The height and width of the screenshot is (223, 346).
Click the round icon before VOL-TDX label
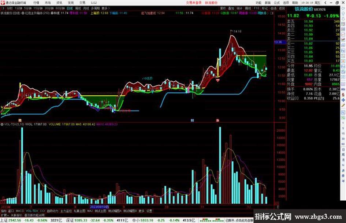tap(2, 124)
